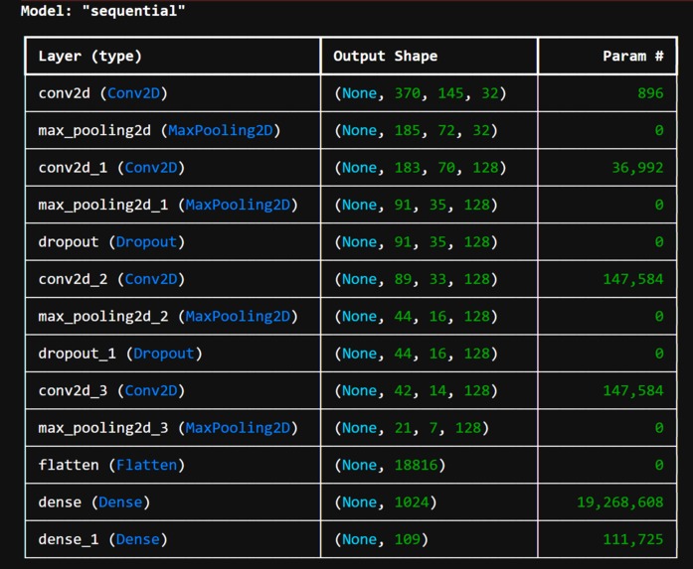The image size is (693, 569).
Task: Click output shape "(None, 183, 70, 128)"
Action: (421, 168)
